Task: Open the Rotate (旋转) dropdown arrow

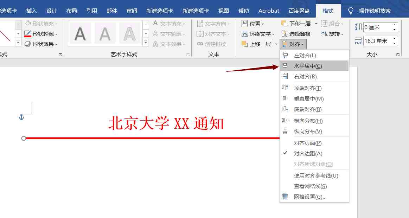Action: [342, 34]
